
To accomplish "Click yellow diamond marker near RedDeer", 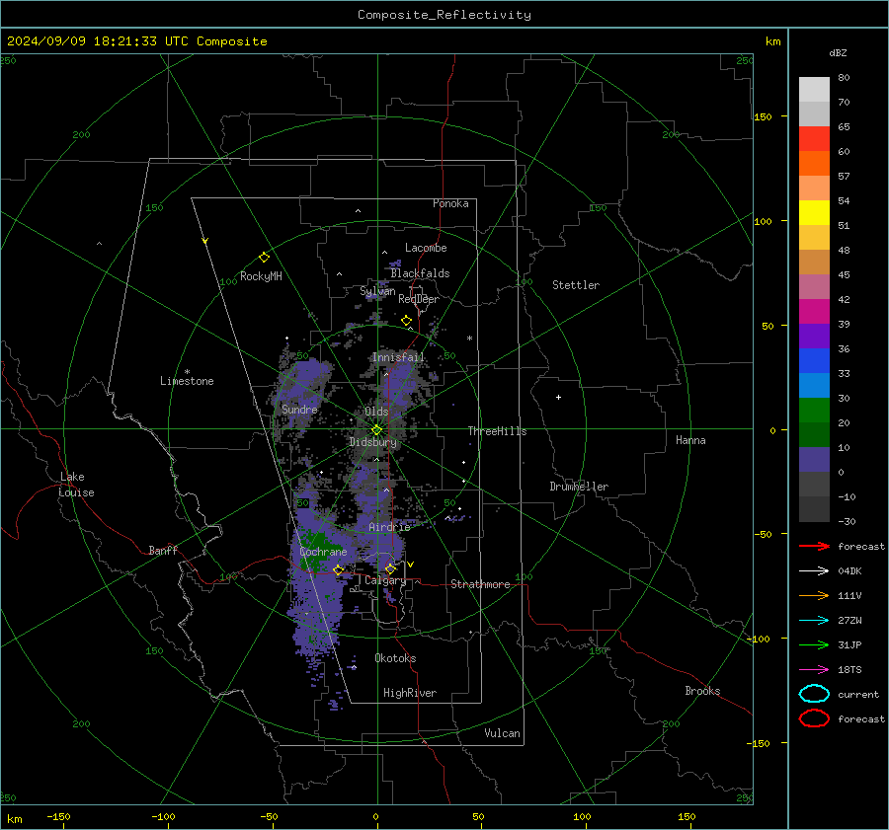I will [x=406, y=321].
